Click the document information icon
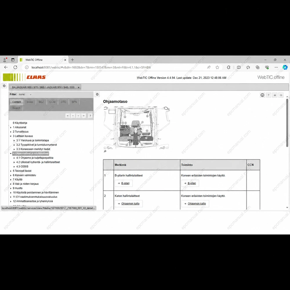Image resolution: width=290 pixels, height=290 pixels. point(262,95)
